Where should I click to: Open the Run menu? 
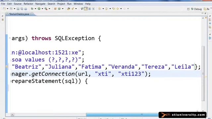pos(69,4)
